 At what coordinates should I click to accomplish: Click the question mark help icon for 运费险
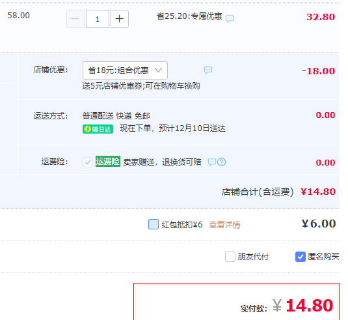(222, 162)
